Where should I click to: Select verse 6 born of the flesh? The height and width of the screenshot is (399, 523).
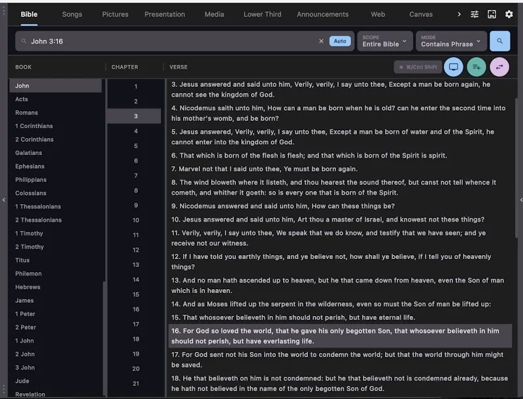[x=340, y=156]
